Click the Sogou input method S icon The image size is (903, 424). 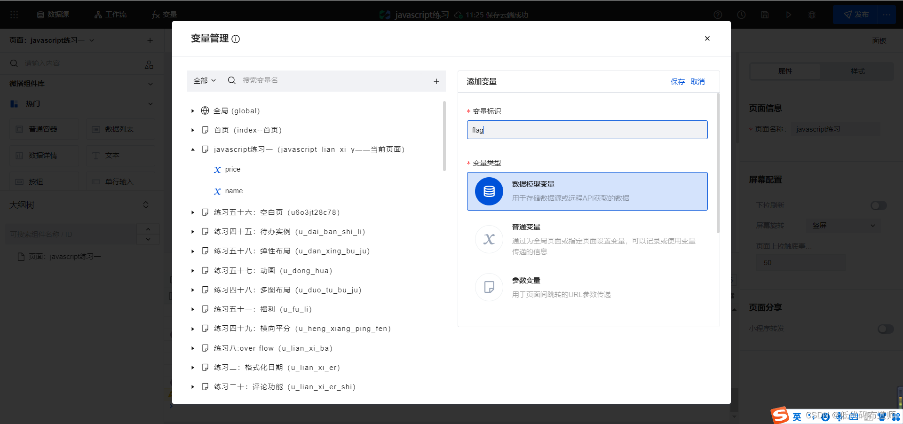pyautogui.click(x=780, y=416)
